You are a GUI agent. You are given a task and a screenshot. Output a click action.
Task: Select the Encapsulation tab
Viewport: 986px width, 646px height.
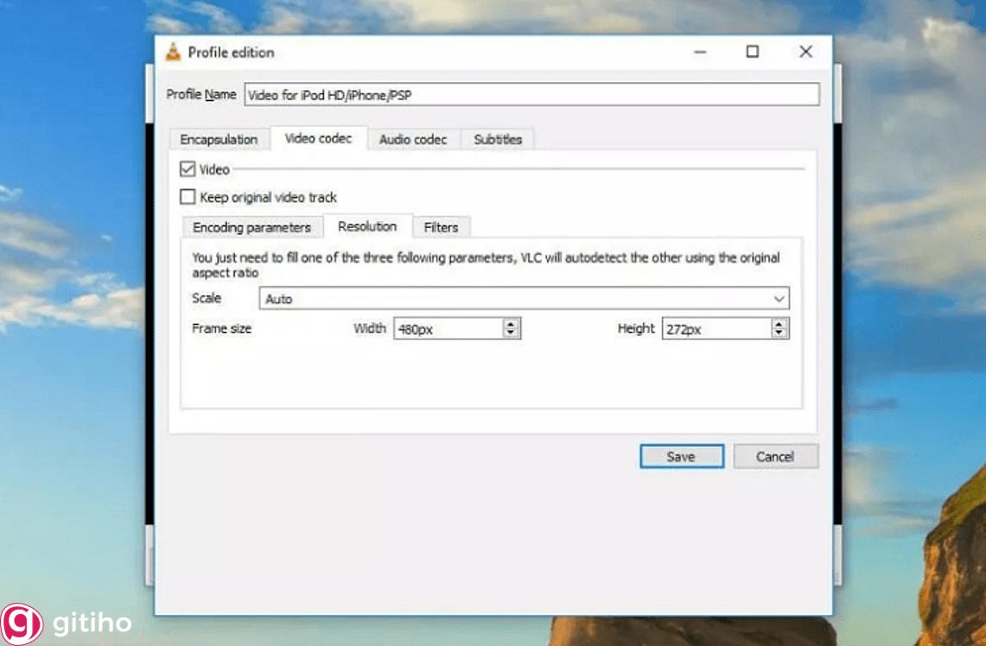(218, 139)
